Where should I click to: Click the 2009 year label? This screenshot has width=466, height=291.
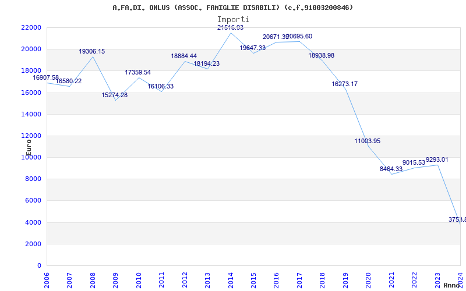coord(115,280)
